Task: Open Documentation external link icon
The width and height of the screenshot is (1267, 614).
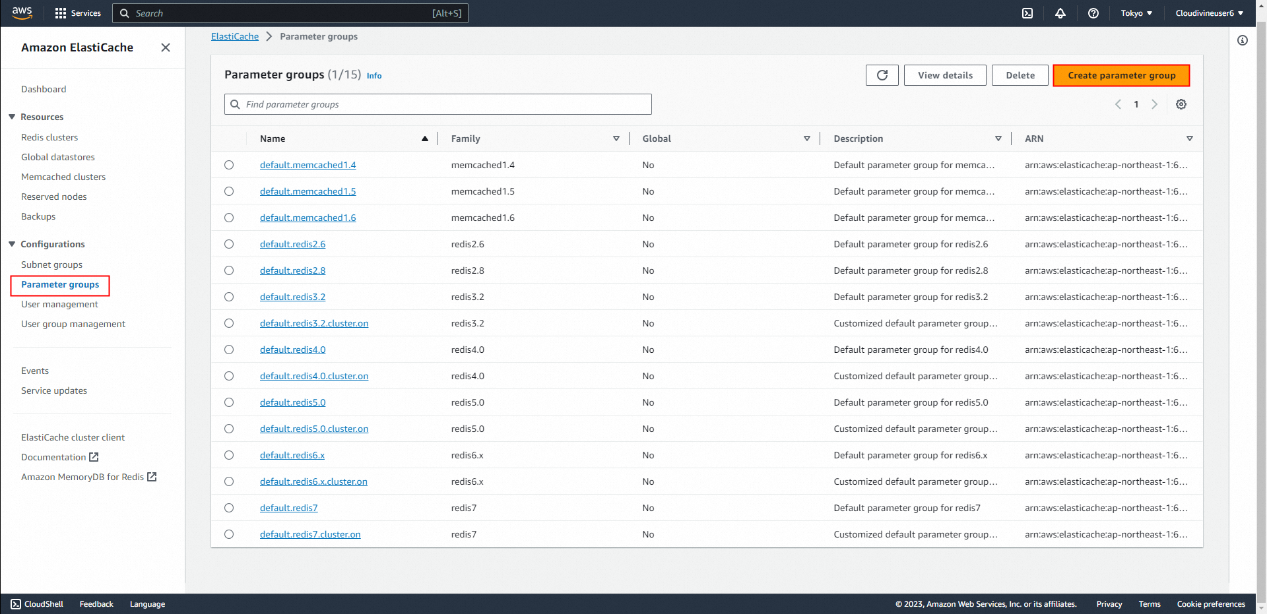Action: pyautogui.click(x=94, y=457)
